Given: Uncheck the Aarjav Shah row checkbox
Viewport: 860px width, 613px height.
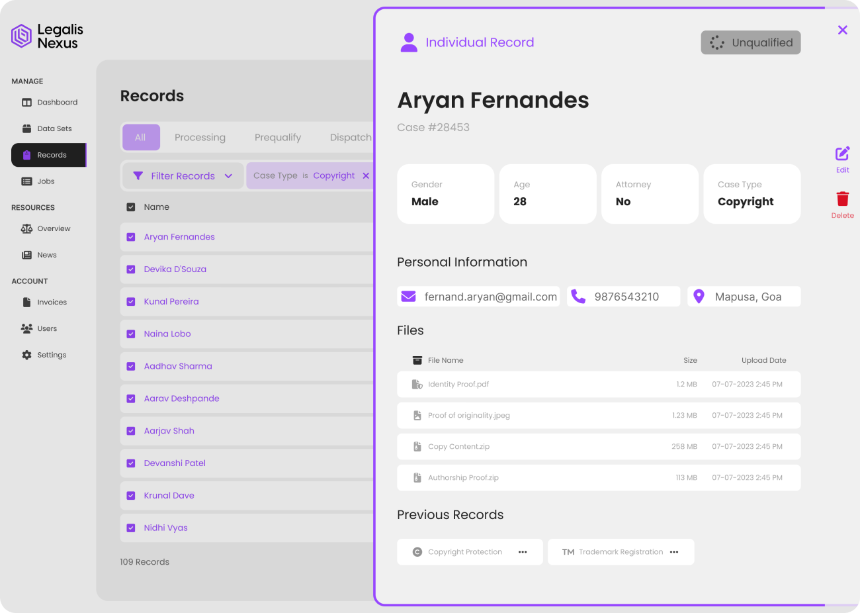Looking at the screenshot, I should click(131, 431).
